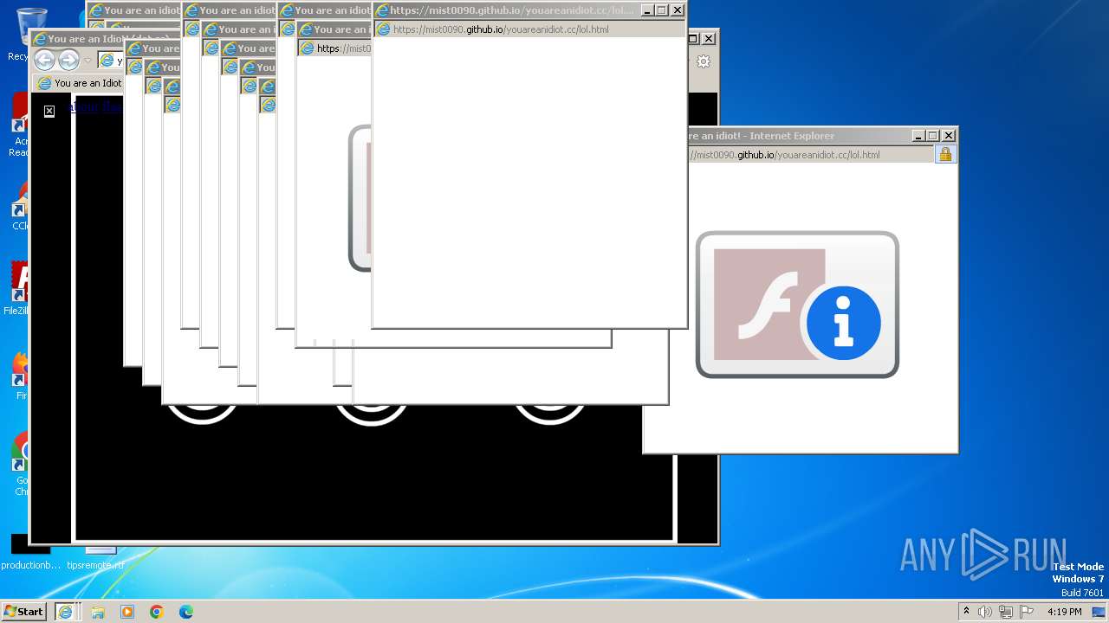Close the front mist0090.github.io popup window
1109x623 pixels.
coord(678,10)
